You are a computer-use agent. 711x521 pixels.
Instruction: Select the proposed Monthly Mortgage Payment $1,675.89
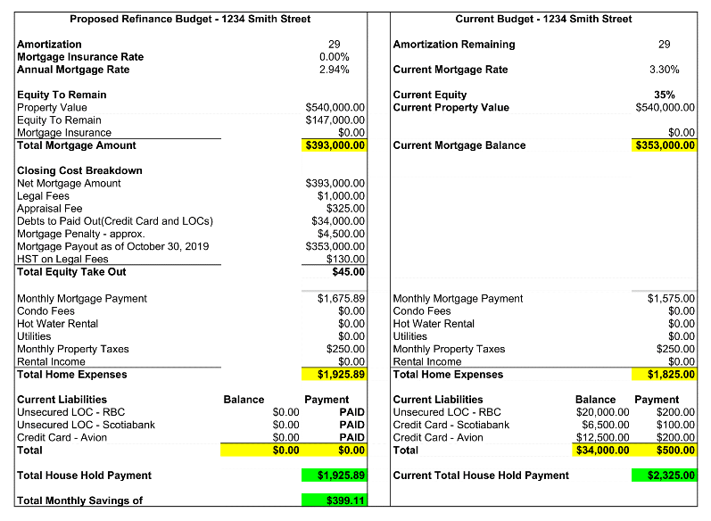click(x=340, y=298)
